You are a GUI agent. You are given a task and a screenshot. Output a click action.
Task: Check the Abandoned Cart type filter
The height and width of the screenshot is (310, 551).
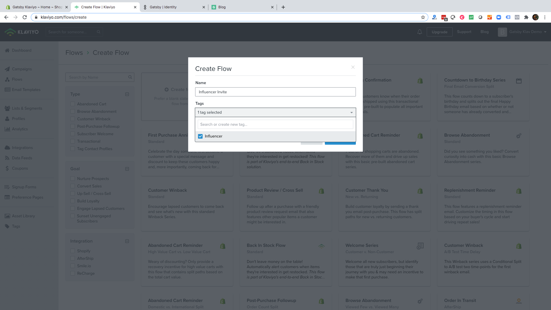point(73,104)
